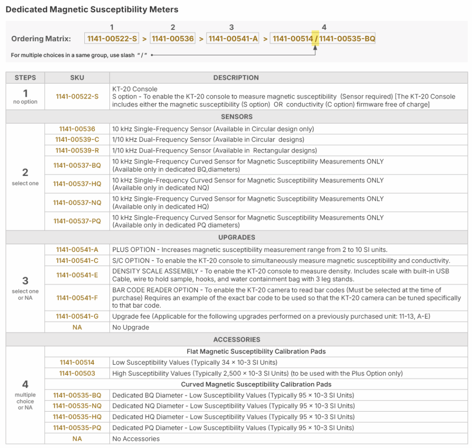Select SKU "1141-00535-PQ"
This screenshot has width=472, height=448.
click(77, 428)
